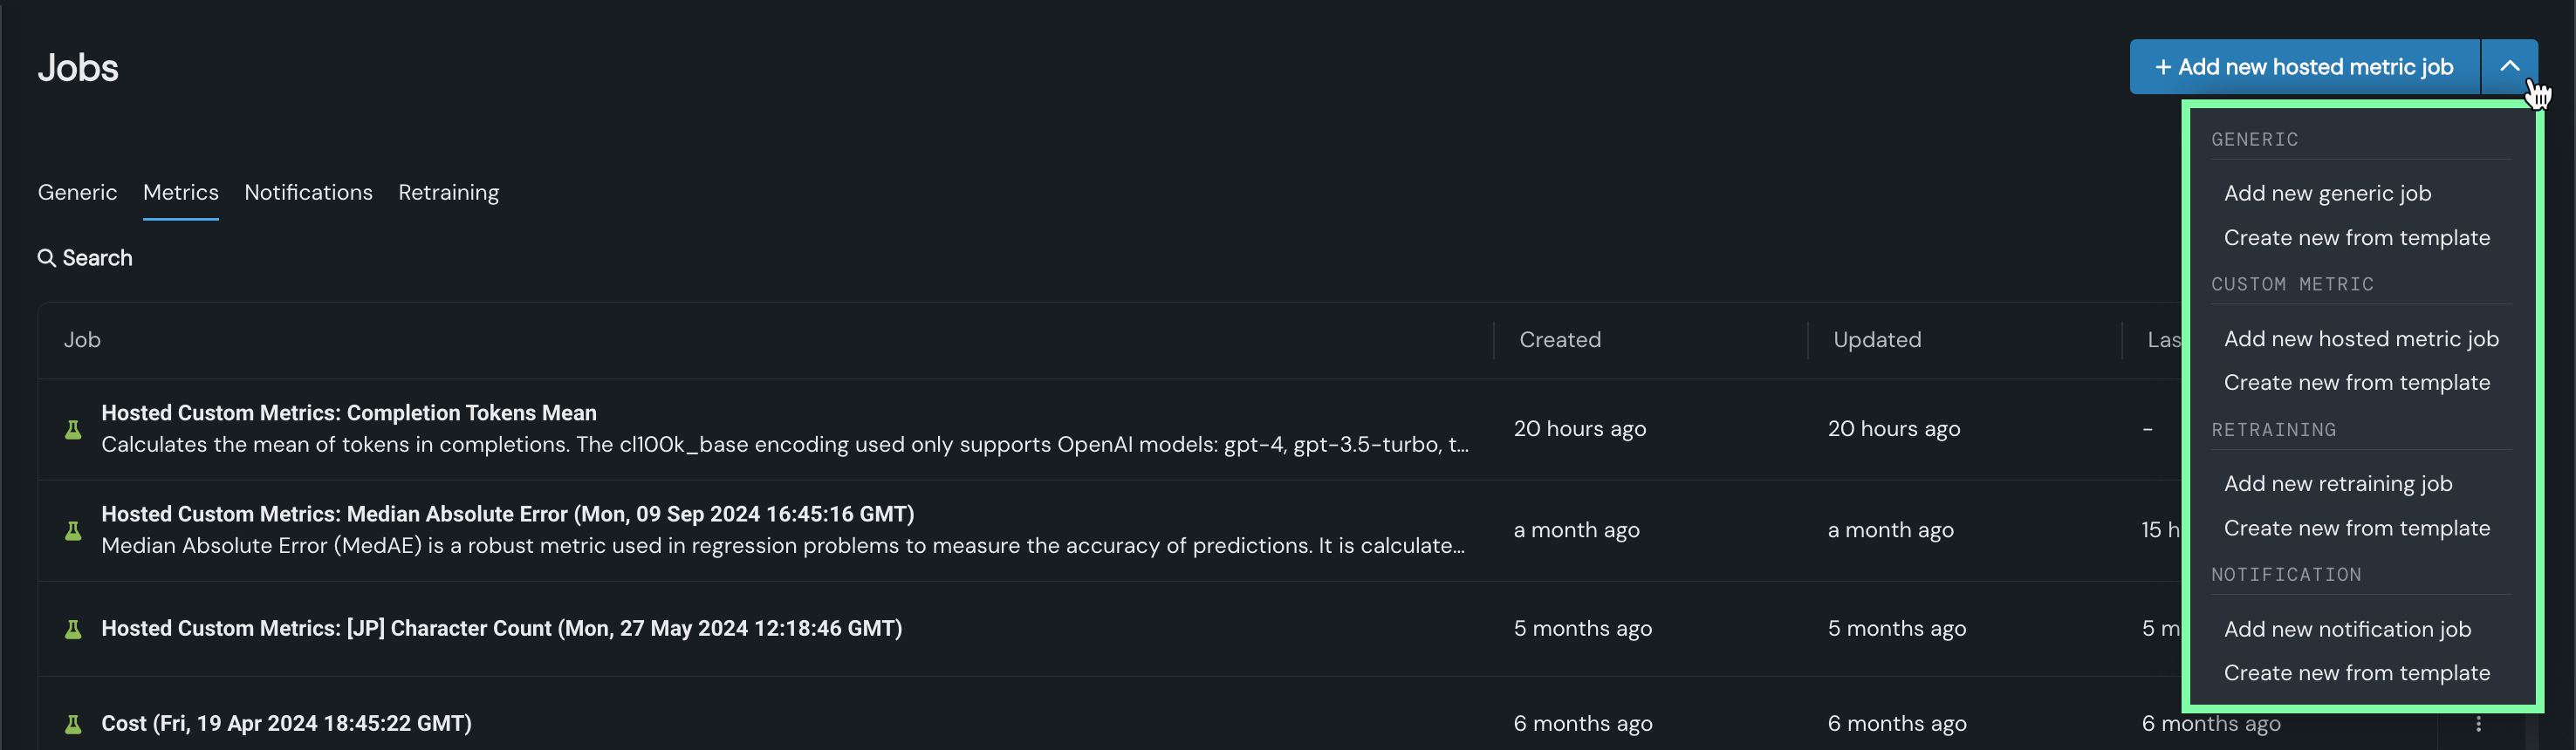Collapse the job type dropdown chevron
Viewport: 2576px width, 750px height.
[2509, 67]
